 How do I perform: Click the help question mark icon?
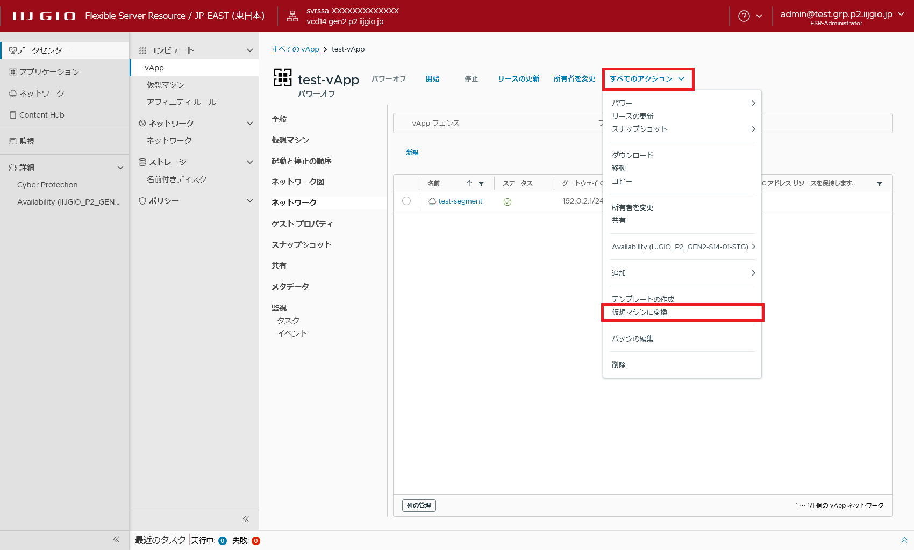744,16
